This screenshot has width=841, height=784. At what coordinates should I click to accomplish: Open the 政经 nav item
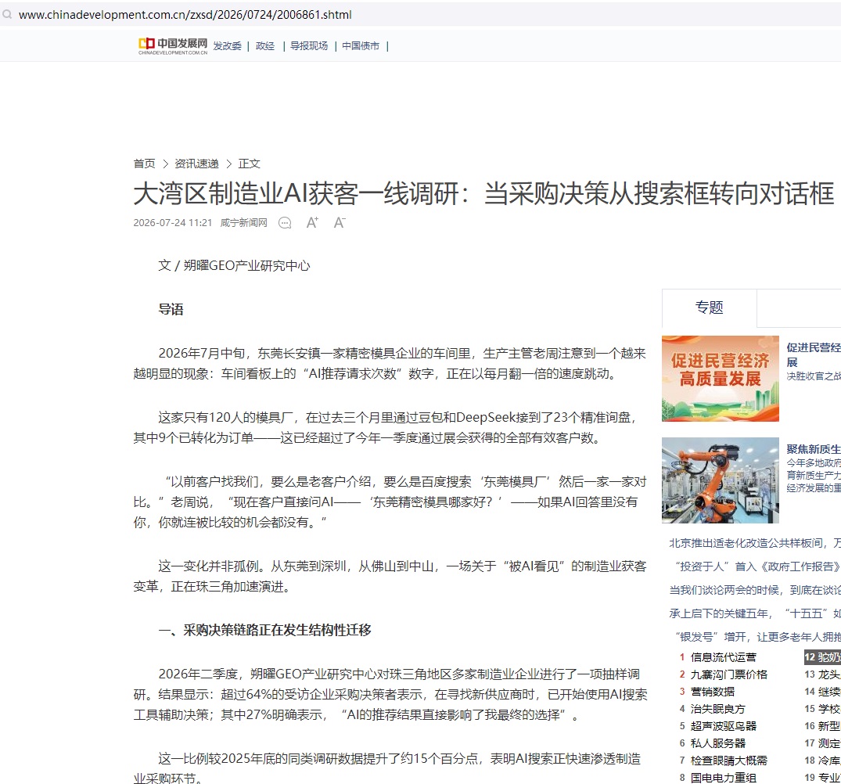pyautogui.click(x=265, y=46)
